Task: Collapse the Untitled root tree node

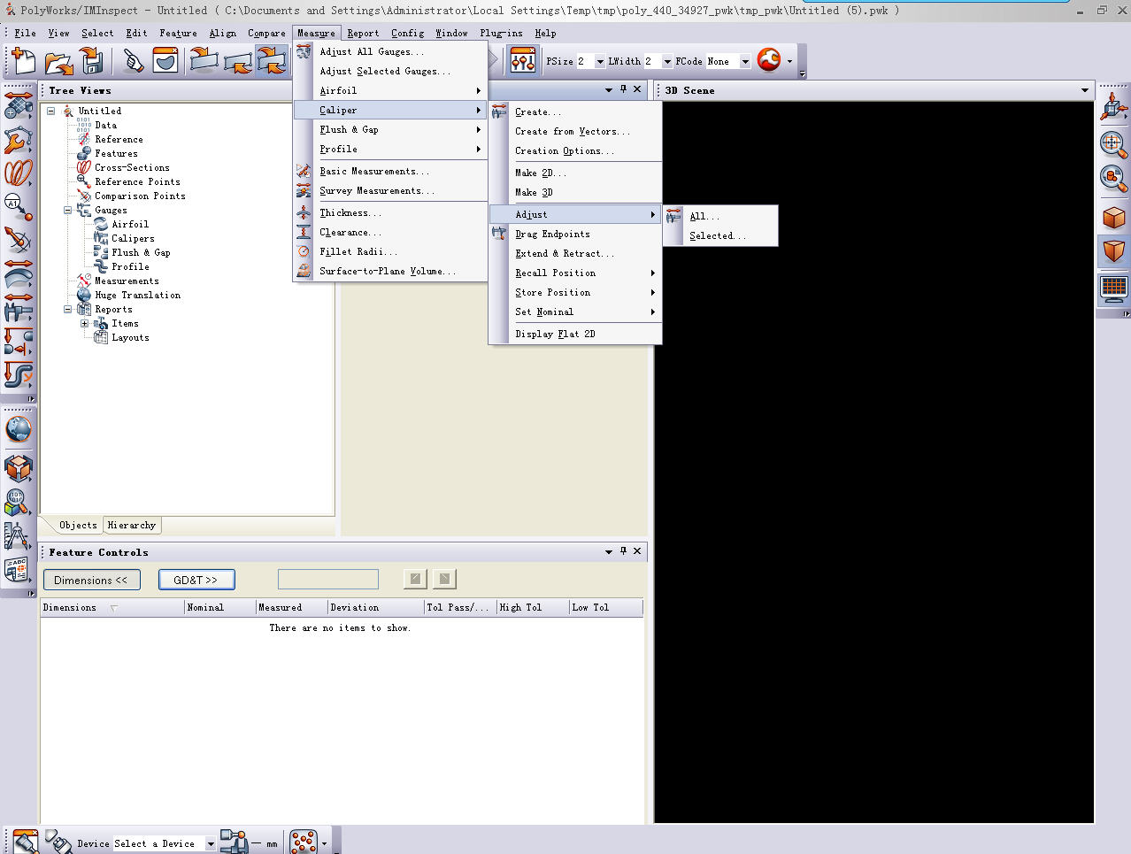Action: [51, 112]
